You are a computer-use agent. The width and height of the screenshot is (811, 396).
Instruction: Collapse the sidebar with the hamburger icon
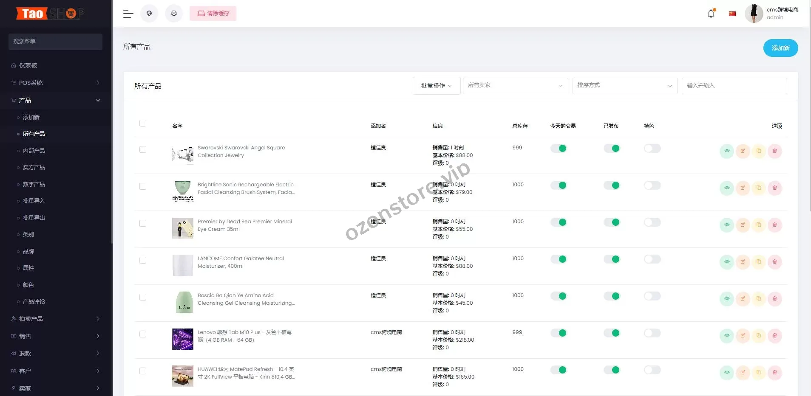tap(128, 14)
